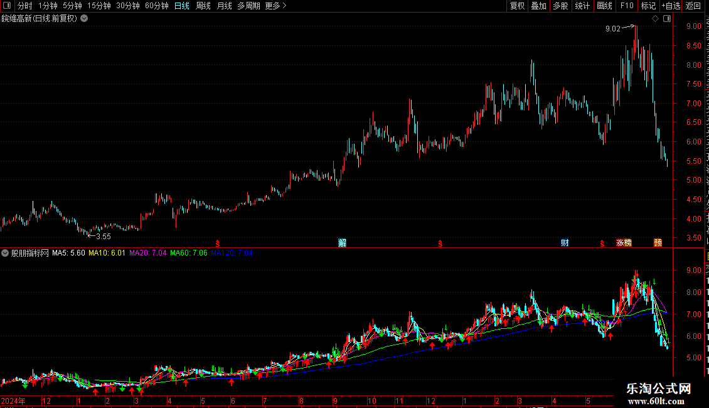Switch to 月线 monthly chart
709x408 pixels.
tap(224, 6)
